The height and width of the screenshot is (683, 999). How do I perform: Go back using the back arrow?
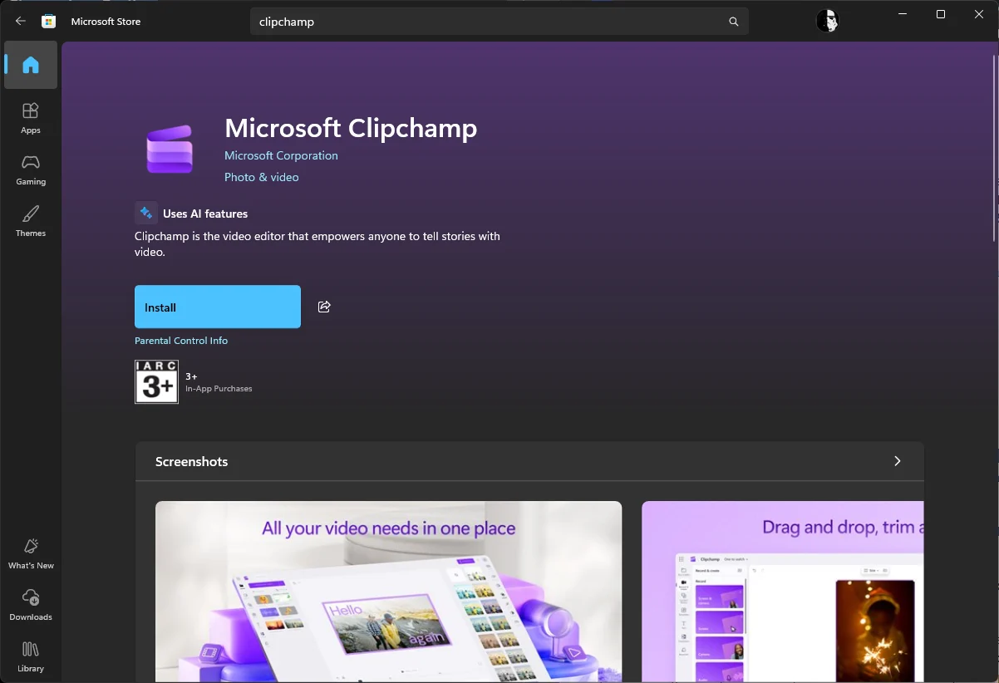tap(21, 22)
